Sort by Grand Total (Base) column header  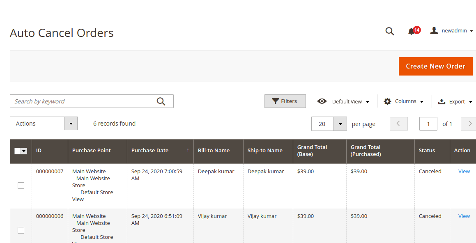click(x=320, y=151)
